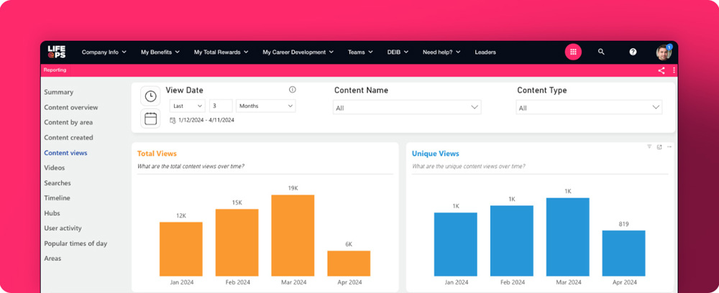
Task: Click the number of periods input field
Action: pyautogui.click(x=221, y=106)
